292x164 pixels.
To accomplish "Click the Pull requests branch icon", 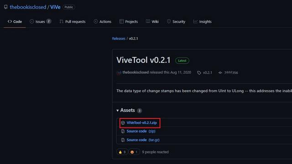I will coord(62,21).
